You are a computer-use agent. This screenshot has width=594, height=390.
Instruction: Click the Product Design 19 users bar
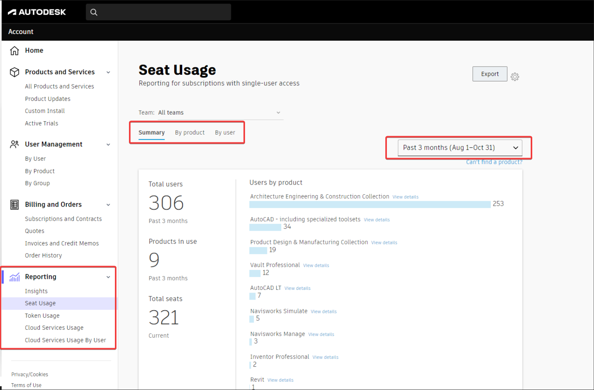point(258,250)
